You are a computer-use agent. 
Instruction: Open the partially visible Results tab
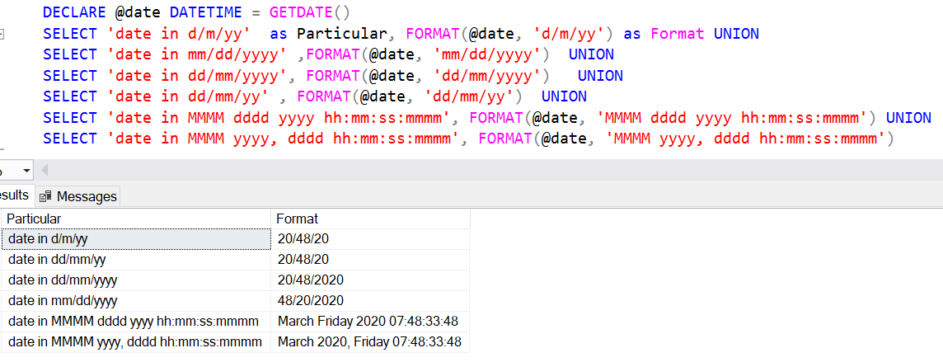pos(15,195)
